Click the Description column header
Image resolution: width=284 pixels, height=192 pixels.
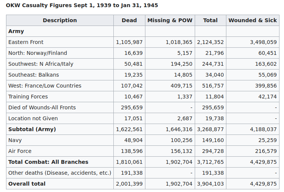point(60,20)
